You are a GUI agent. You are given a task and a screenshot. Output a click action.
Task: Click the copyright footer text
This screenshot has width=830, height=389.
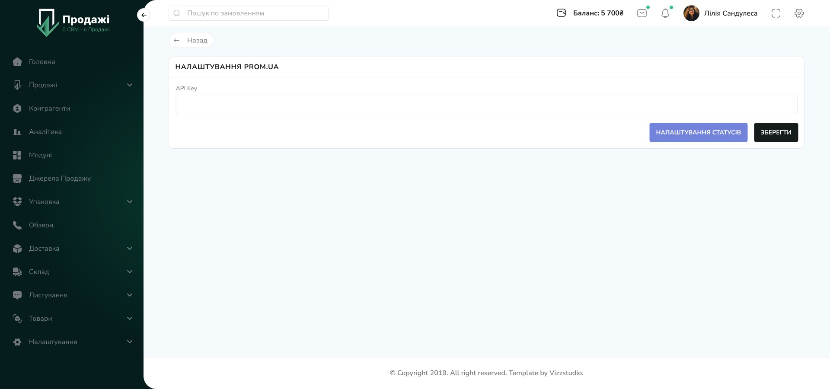tap(486, 373)
